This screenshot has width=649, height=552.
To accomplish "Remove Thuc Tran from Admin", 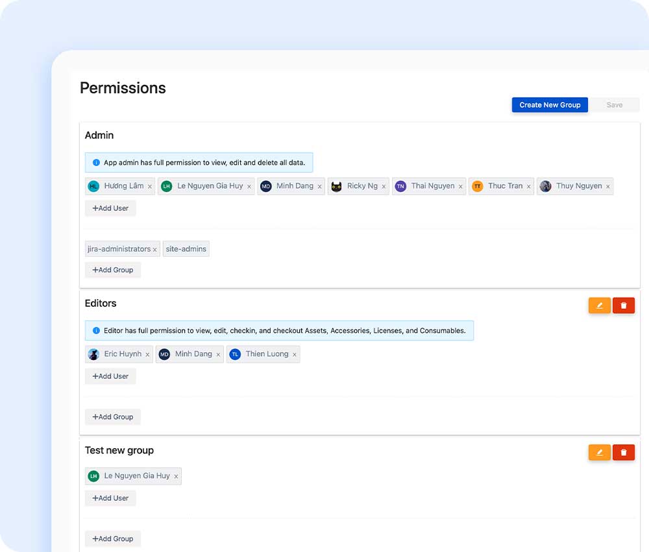I will coord(528,187).
